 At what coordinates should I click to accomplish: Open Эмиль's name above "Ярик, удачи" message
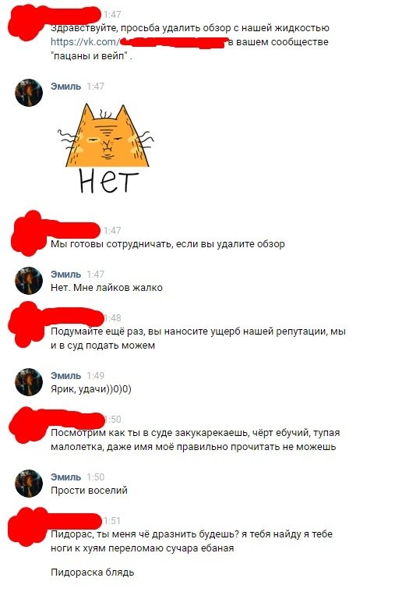click(66, 376)
